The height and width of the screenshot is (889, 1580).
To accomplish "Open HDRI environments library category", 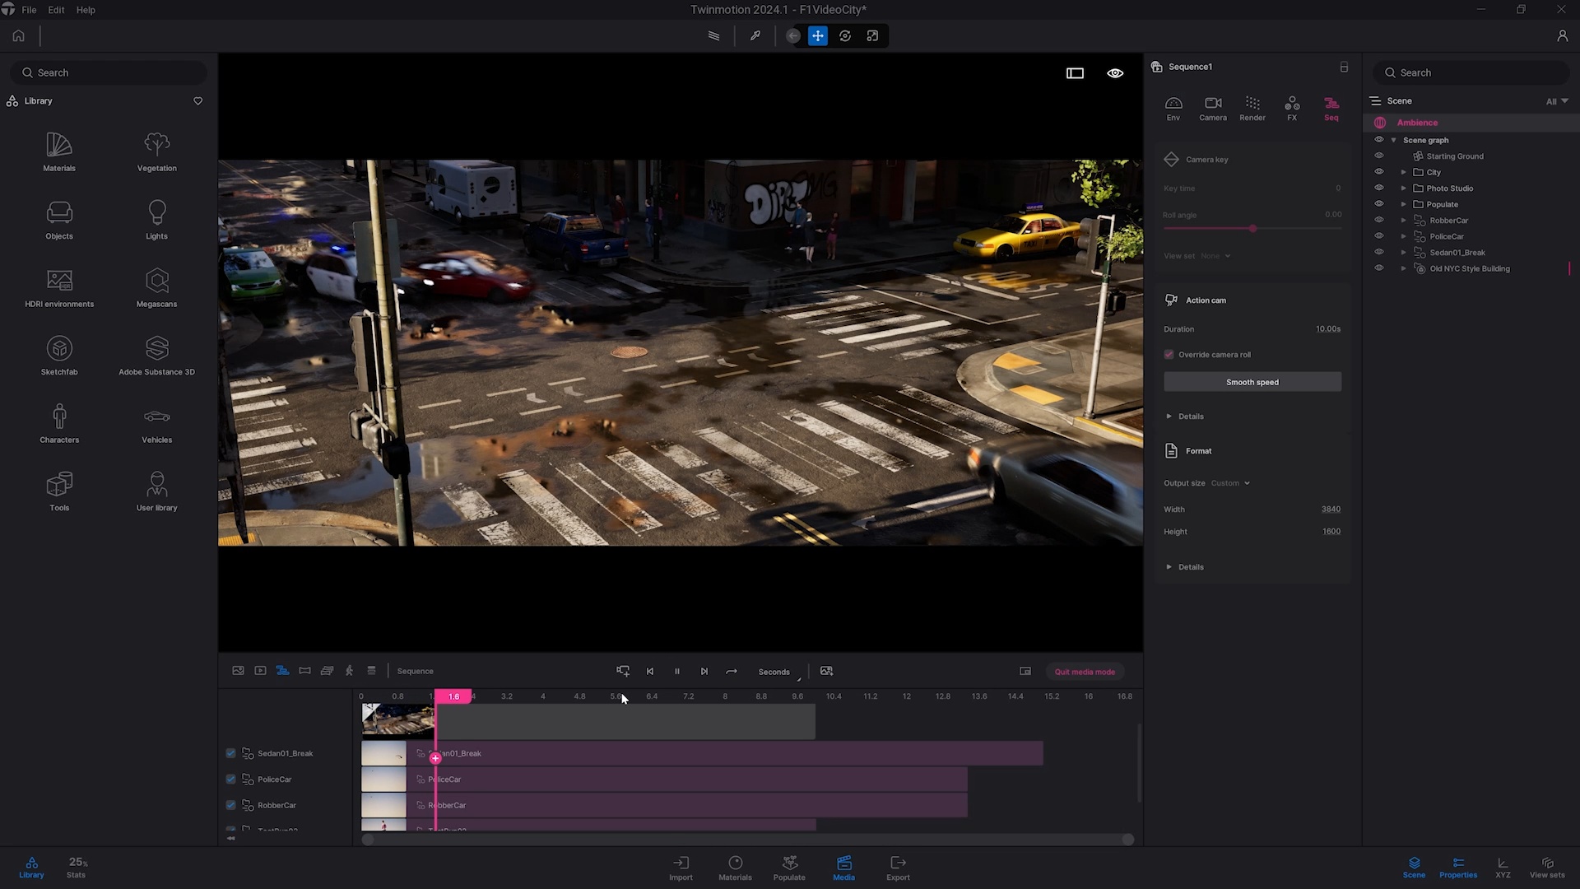I will click(x=59, y=288).
